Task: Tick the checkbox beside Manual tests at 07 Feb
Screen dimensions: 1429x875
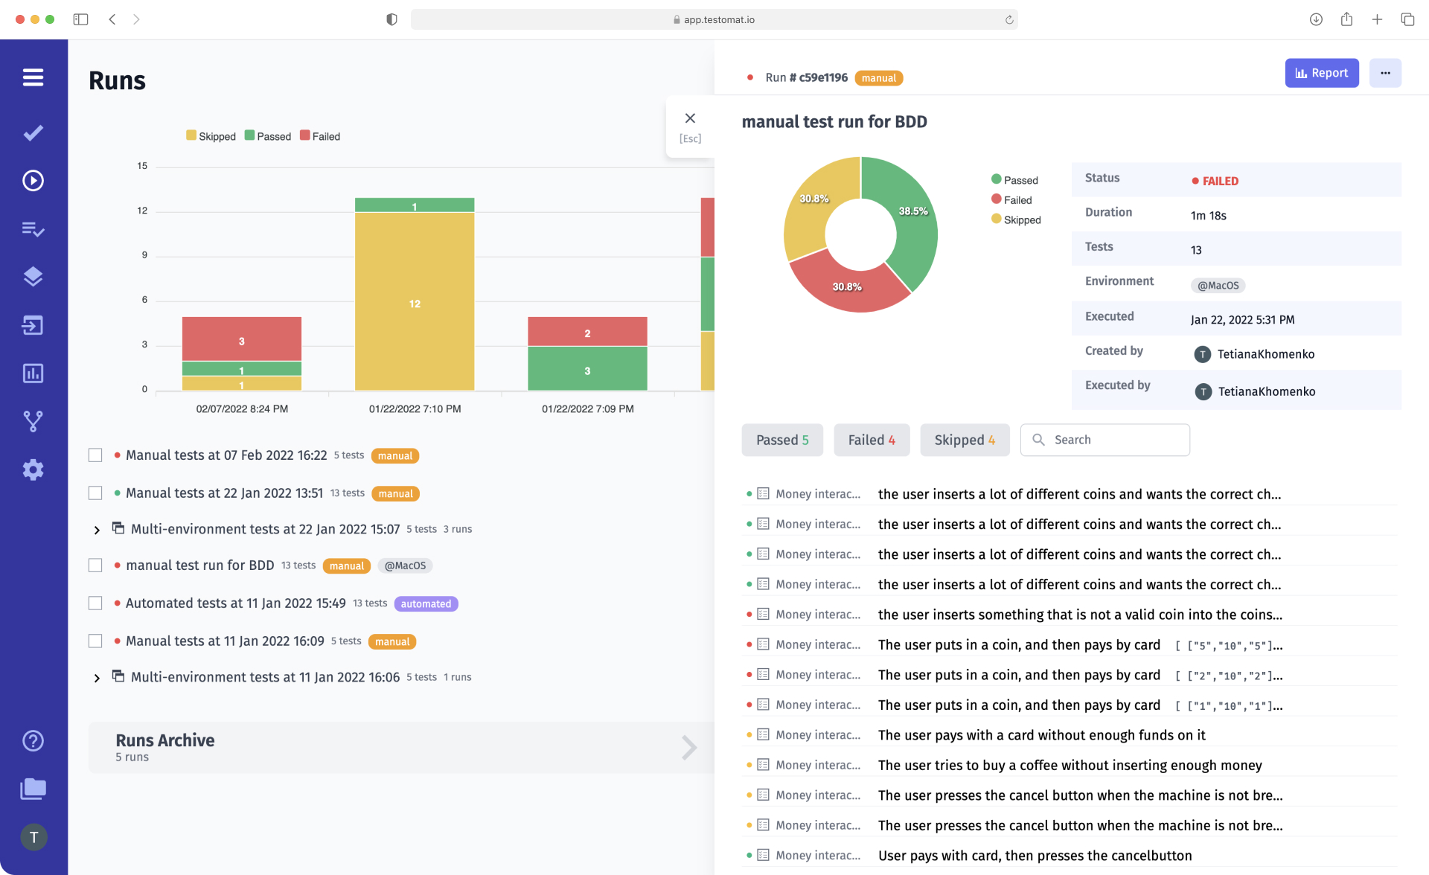Action: pyautogui.click(x=95, y=455)
